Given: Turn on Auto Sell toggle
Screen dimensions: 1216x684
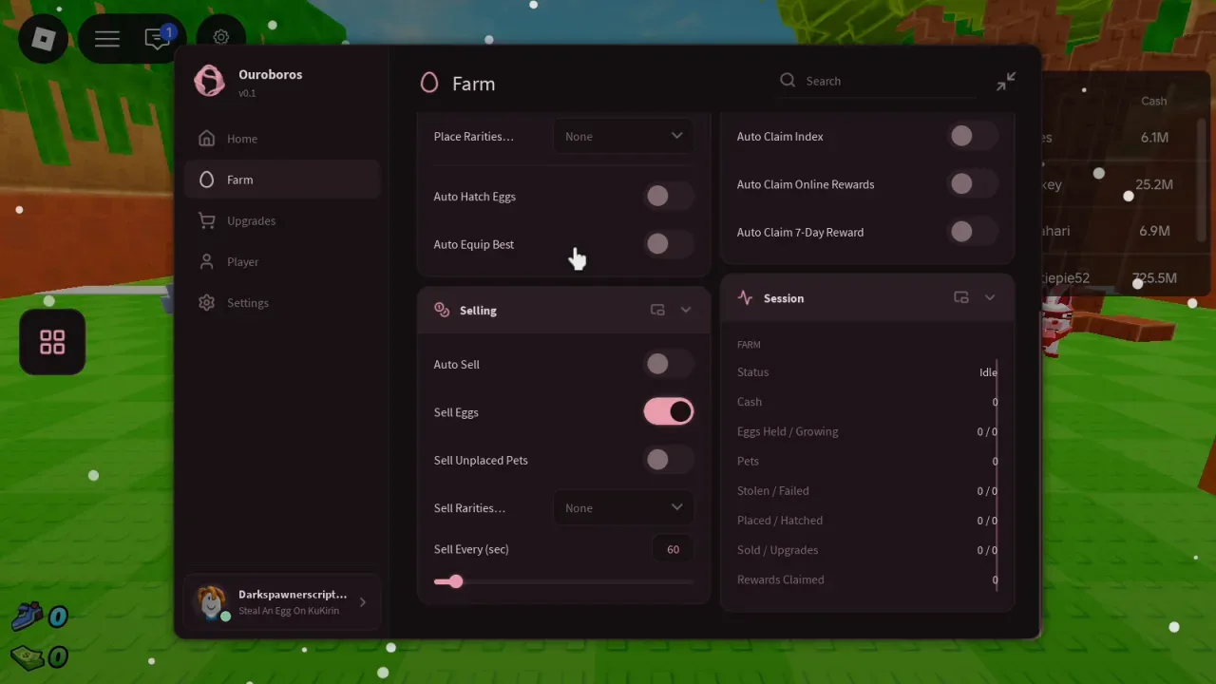Looking at the screenshot, I should coord(669,364).
